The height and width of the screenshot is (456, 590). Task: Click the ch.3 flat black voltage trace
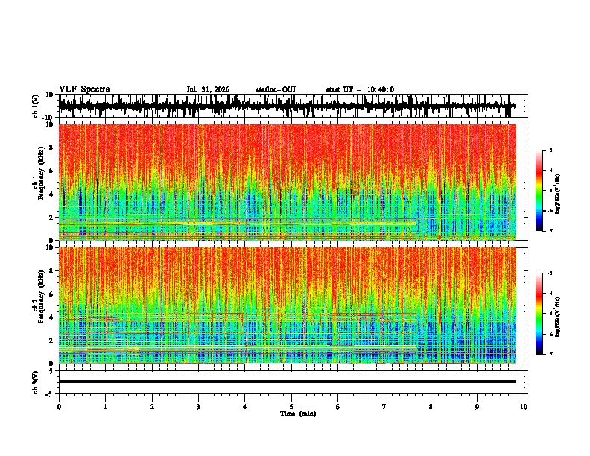coord(287,381)
